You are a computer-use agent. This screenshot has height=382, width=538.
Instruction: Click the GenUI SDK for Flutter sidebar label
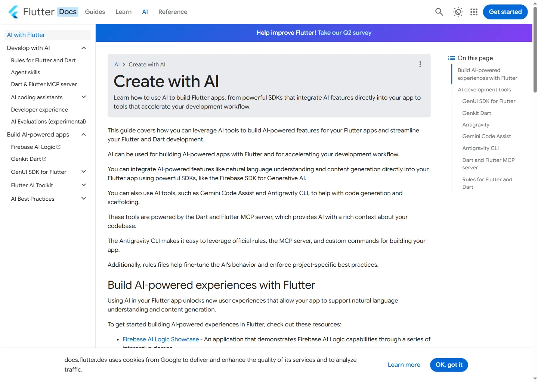[x=38, y=172]
